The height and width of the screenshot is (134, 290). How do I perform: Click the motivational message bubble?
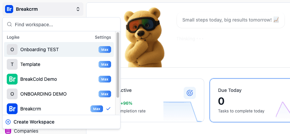point(231,20)
